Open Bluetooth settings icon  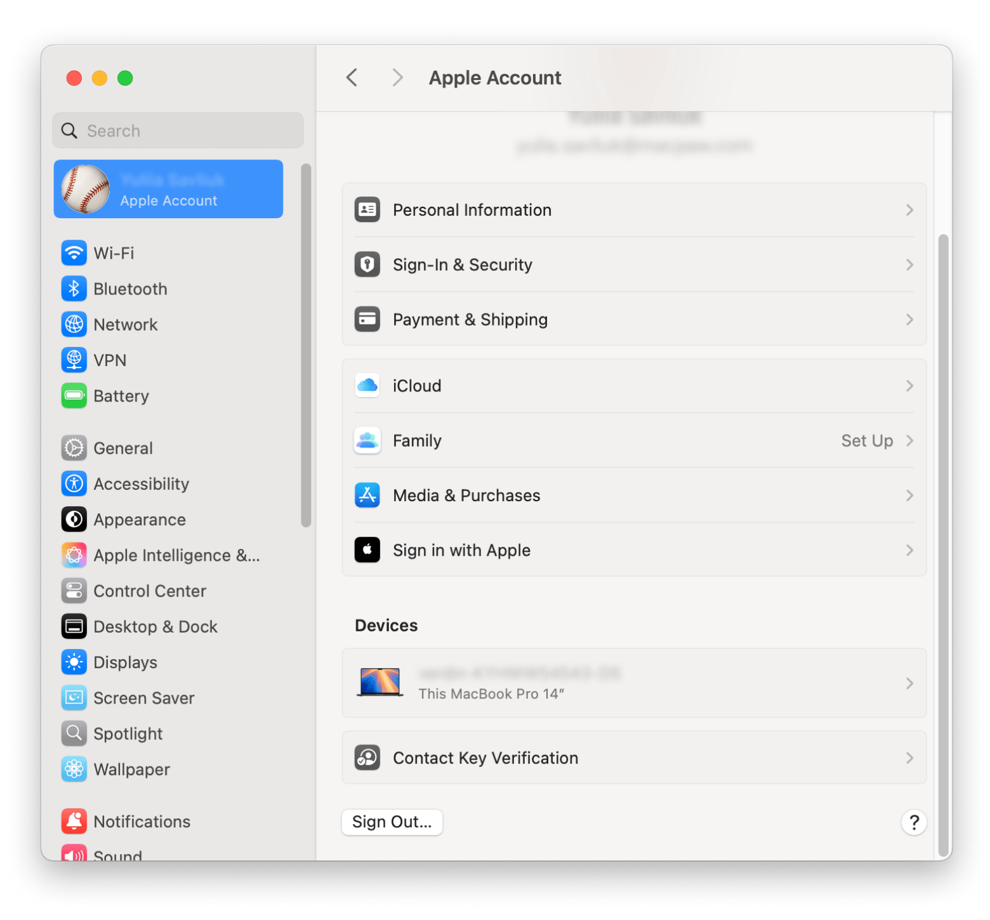pyautogui.click(x=74, y=289)
